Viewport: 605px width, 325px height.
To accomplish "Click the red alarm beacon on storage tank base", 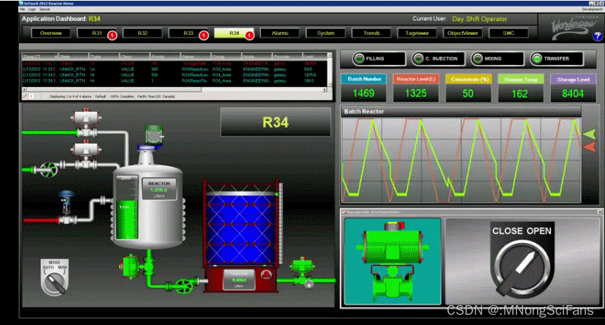I will (266, 274).
